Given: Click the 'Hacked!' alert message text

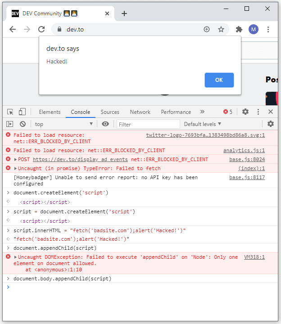Looking at the screenshot, I should (x=57, y=61).
